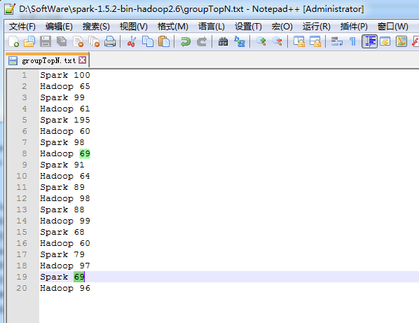
Task: Close the groupTopN.txt tab
Action: (x=82, y=60)
